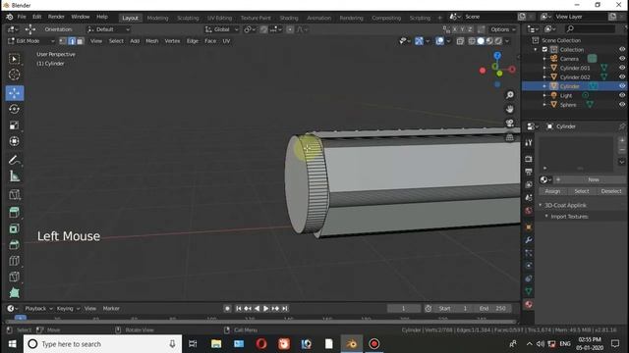Open the Vertex menu
Image resolution: width=629 pixels, height=353 pixels.
click(x=172, y=41)
